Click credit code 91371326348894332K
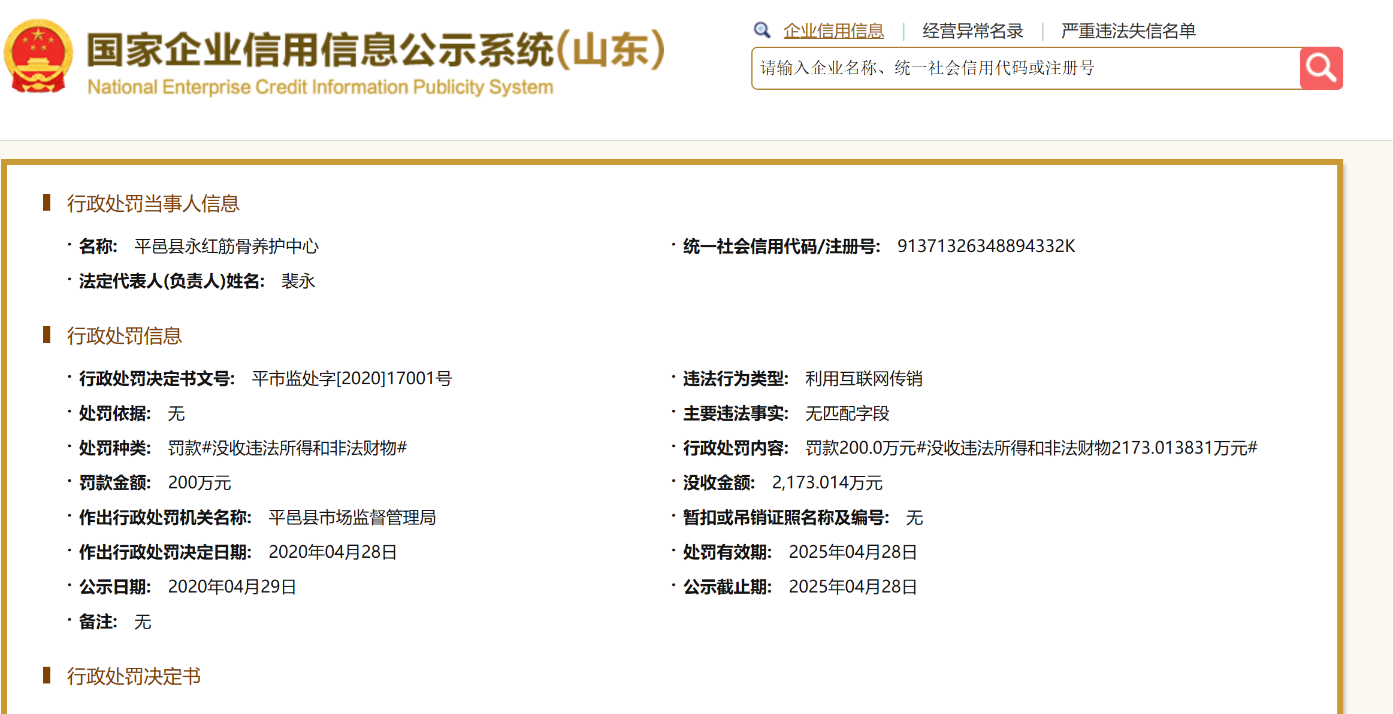Screen dimensions: 1393x714 coord(986,246)
